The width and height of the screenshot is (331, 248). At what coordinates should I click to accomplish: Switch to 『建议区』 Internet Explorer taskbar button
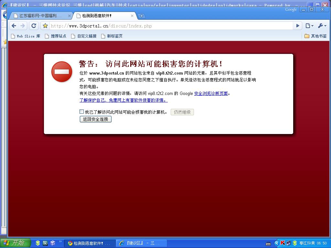[x=142, y=243]
